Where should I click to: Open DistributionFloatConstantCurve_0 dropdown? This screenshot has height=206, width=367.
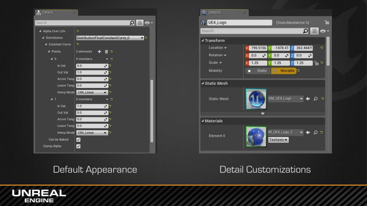tap(110, 38)
